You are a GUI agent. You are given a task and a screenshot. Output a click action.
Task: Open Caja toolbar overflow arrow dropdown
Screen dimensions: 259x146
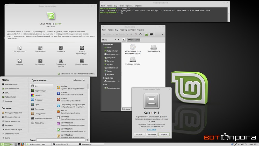tap(162, 34)
